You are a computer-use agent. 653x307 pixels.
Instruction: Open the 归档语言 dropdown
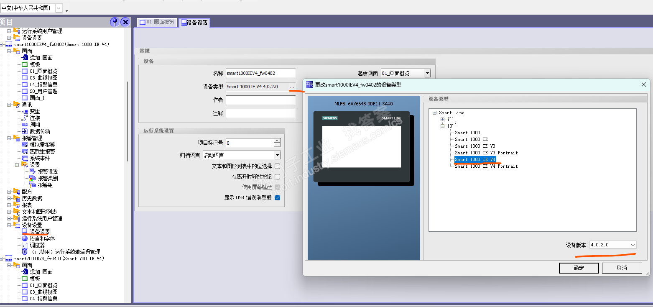click(x=277, y=155)
